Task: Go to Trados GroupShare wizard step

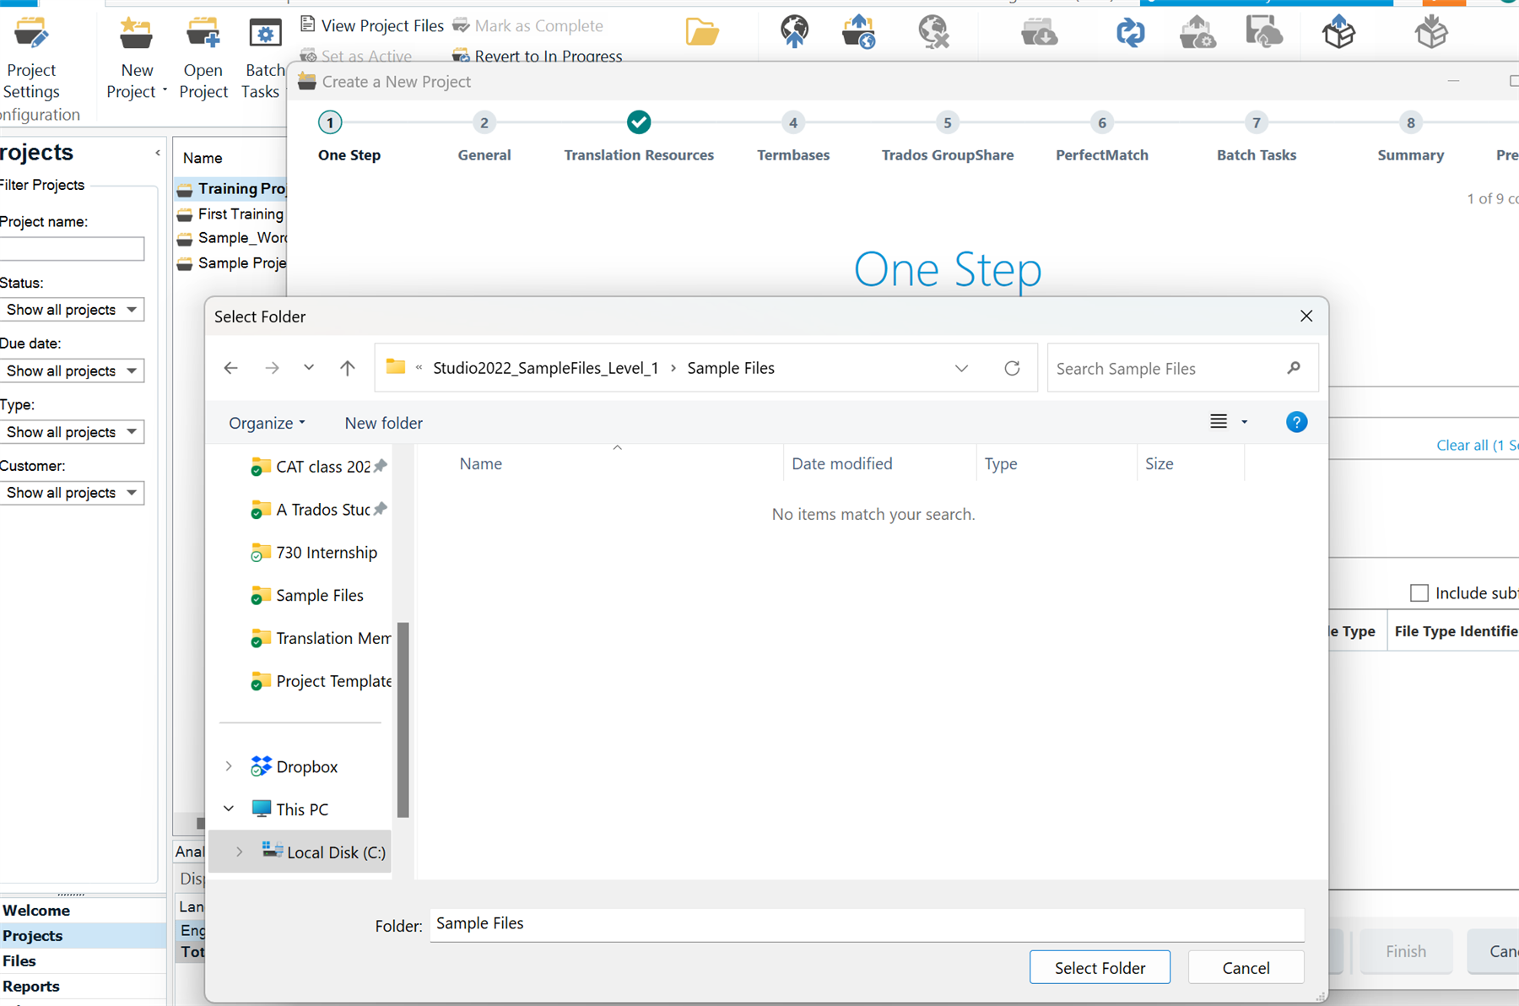Action: [948, 137]
